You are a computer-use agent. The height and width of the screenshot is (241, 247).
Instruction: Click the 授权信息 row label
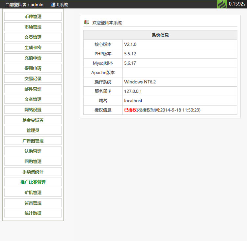point(103,110)
